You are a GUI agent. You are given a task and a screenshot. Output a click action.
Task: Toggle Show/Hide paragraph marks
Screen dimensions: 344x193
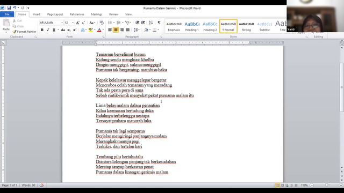(159, 23)
